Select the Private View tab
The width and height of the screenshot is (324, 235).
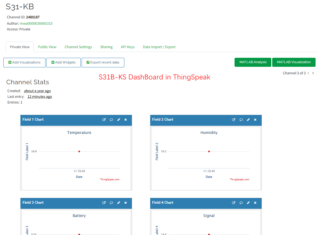pyautogui.click(x=20, y=47)
